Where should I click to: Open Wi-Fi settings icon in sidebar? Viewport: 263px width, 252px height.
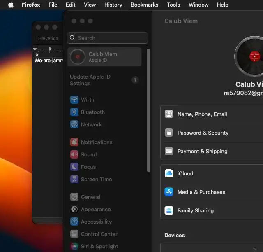(74, 100)
